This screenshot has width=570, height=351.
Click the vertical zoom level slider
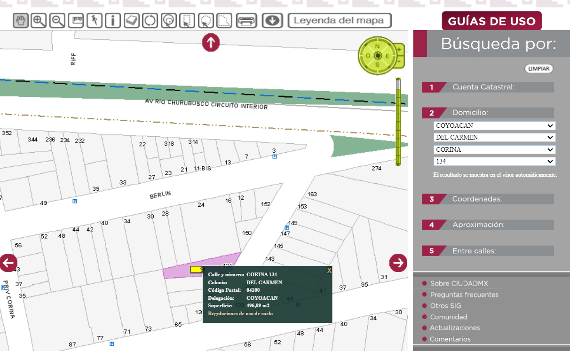pos(398,122)
